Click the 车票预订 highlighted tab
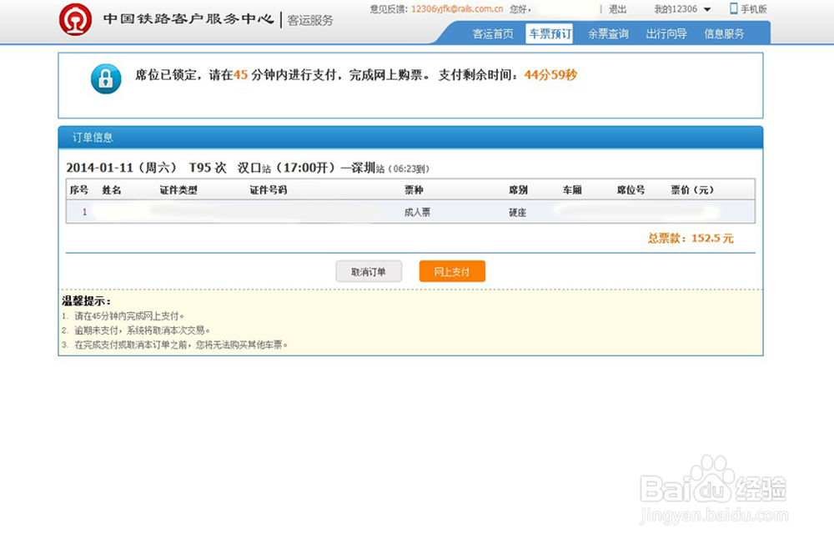Screen dimensions: 834x544 click(x=548, y=35)
